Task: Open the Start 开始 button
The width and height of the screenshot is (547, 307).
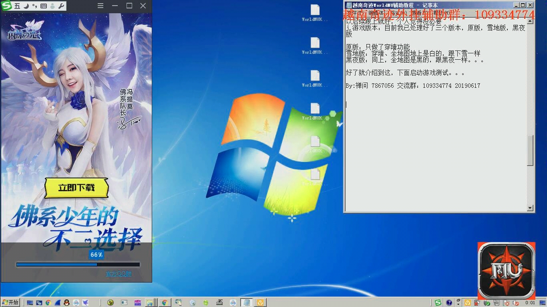Action: 11,302
